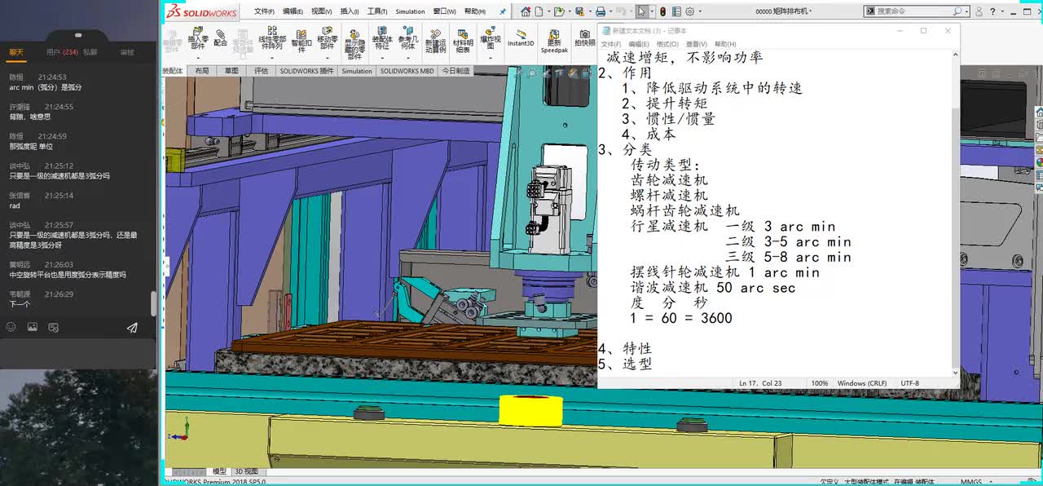The height and width of the screenshot is (486, 1043).
Task: Click the Rebuild traffic light icon
Action: pyautogui.click(x=662, y=11)
